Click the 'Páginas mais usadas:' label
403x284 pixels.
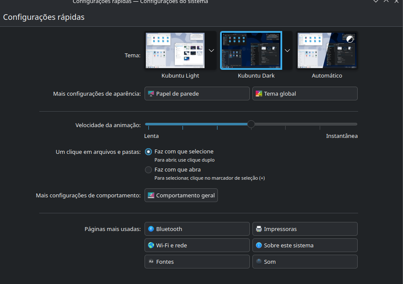tap(113, 229)
